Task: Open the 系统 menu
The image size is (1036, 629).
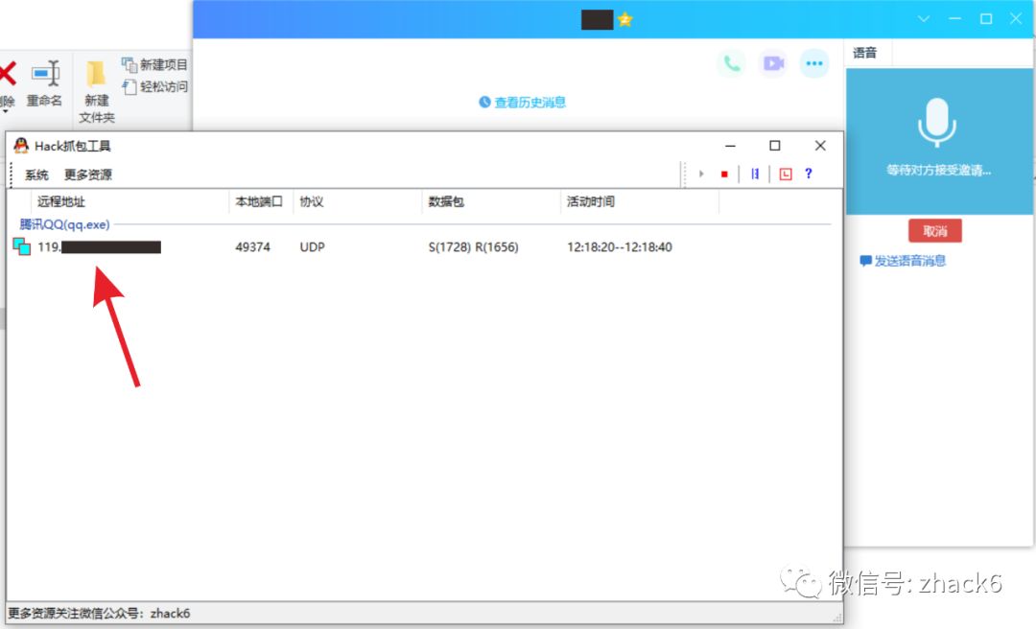Action: (36, 175)
